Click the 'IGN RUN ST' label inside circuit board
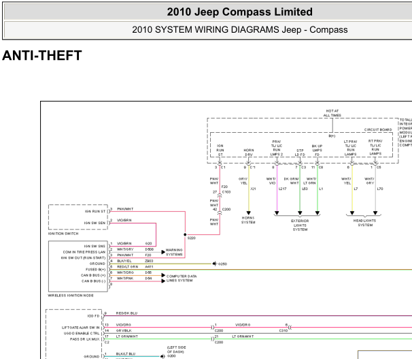The width and height of the screenshot is (412, 359). (x=220, y=151)
